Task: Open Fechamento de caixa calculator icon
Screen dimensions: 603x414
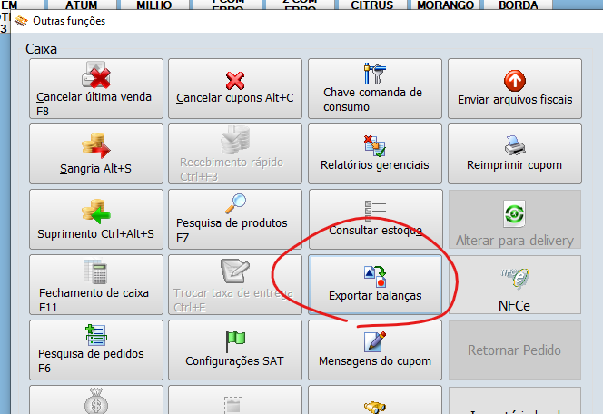Action: point(95,271)
